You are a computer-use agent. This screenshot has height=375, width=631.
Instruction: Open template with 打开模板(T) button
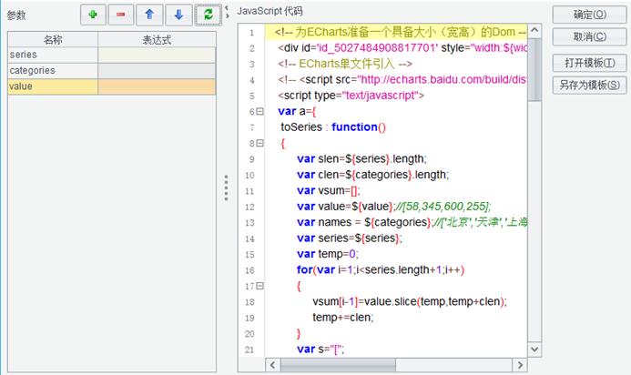pyautogui.click(x=589, y=63)
